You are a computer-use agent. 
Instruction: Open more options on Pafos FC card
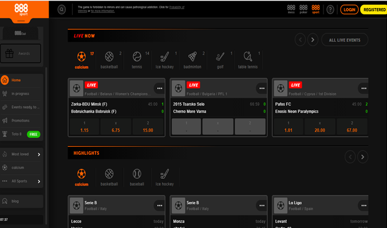tap(364, 88)
